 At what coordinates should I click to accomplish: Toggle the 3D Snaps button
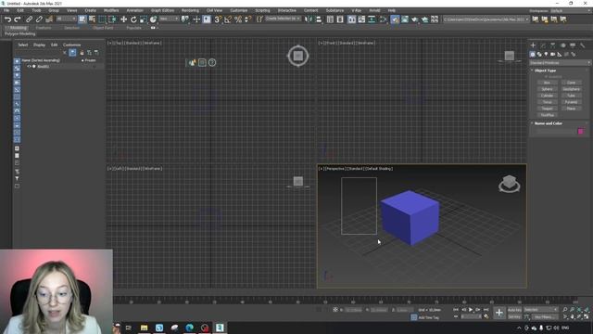pyautogui.click(x=218, y=19)
